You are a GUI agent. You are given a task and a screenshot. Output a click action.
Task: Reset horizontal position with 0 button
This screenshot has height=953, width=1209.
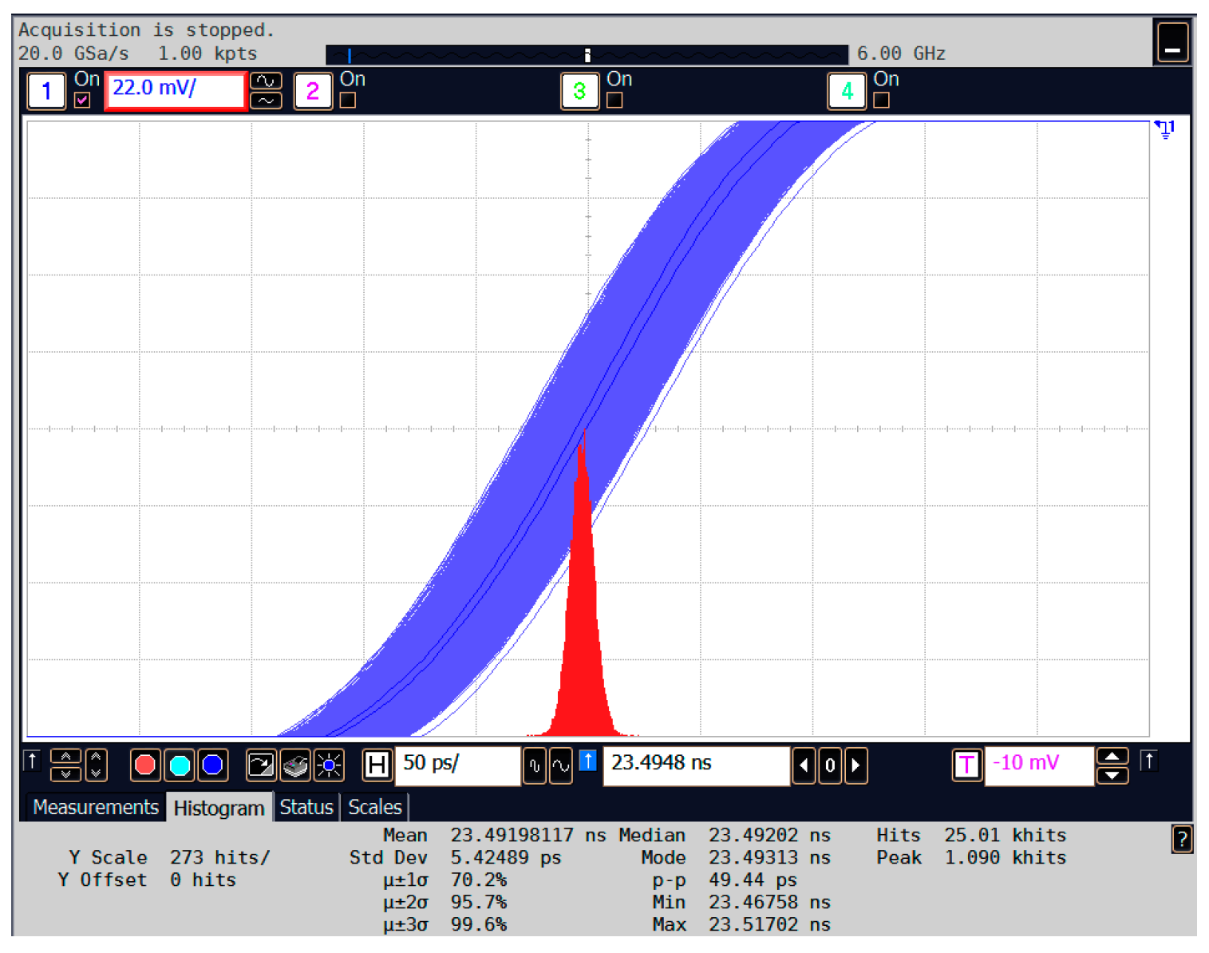(830, 765)
